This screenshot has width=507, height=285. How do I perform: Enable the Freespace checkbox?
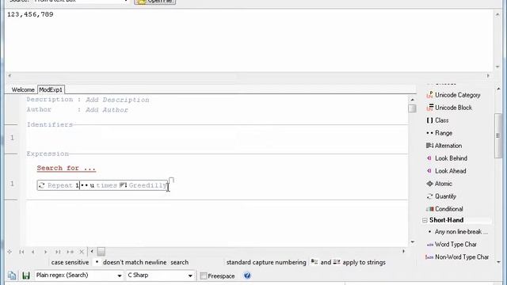tap(204, 275)
